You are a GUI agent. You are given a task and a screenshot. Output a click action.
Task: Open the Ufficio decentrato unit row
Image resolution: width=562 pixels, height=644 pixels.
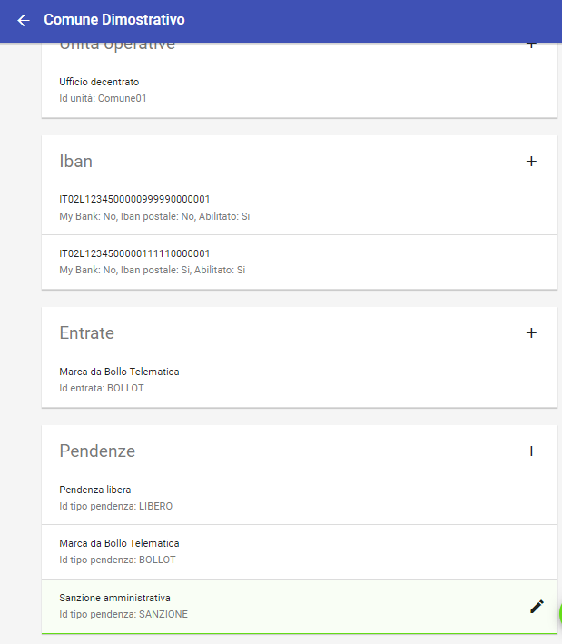tap(300, 90)
